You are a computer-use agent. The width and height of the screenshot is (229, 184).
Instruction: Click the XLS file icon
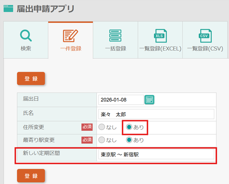pos(160,36)
